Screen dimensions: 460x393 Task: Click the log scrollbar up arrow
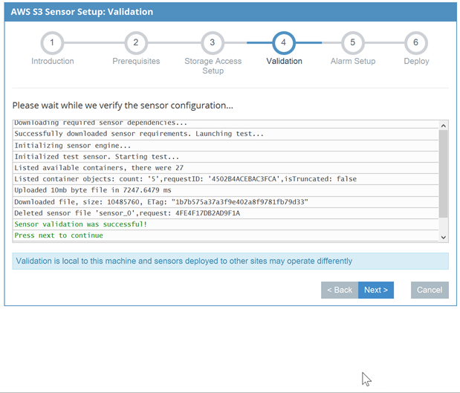(x=443, y=126)
